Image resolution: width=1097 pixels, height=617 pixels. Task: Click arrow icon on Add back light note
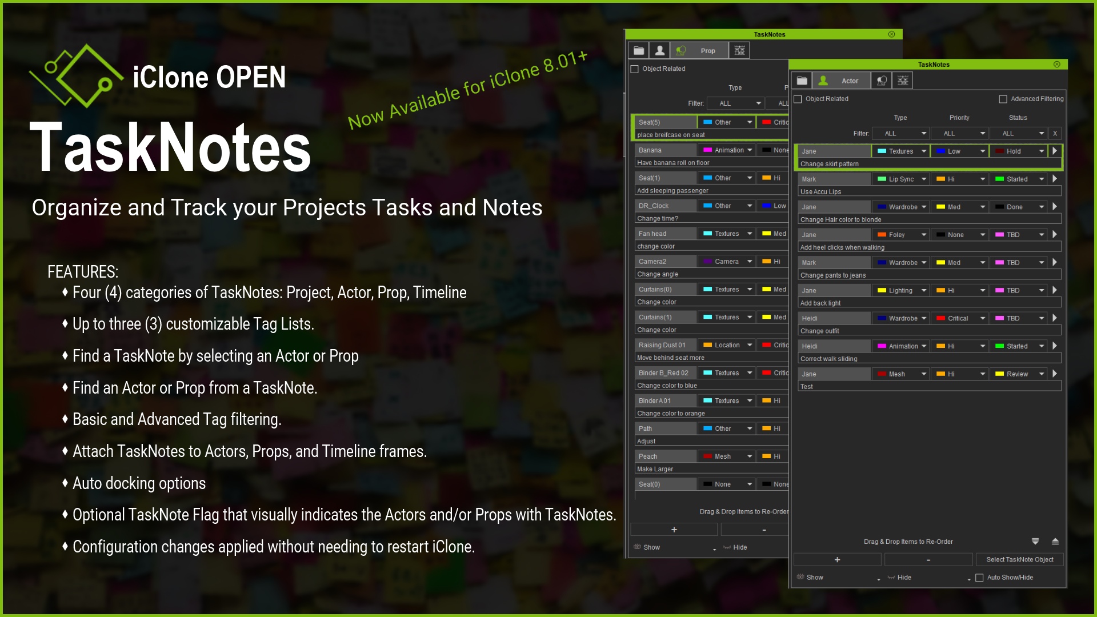1055,290
